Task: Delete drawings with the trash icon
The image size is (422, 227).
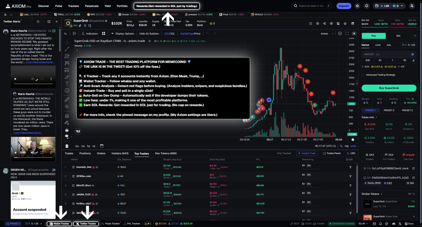Action: point(67,146)
